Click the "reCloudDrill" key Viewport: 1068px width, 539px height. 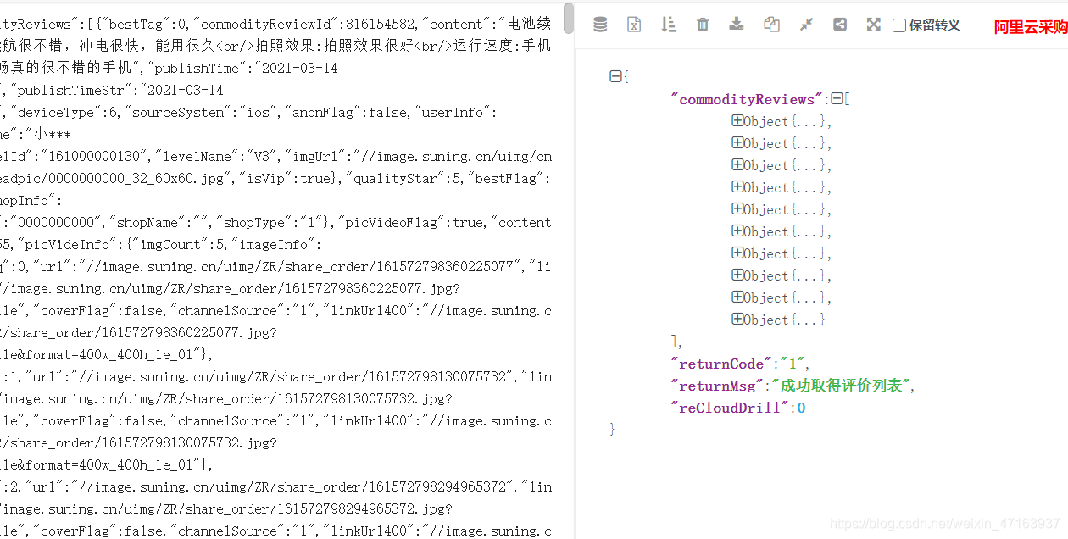(729, 408)
